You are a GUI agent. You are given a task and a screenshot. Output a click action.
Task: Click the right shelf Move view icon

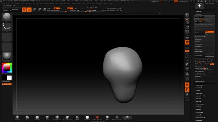(187, 65)
